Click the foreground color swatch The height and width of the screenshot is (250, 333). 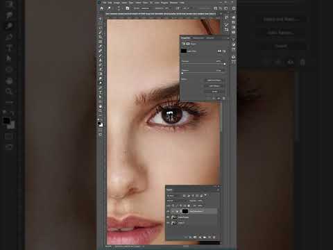99,124
